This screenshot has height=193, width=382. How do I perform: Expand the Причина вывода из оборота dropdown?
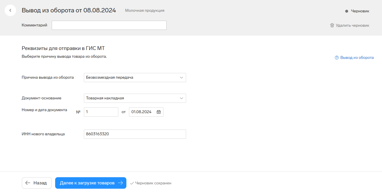click(x=135, y=78)
